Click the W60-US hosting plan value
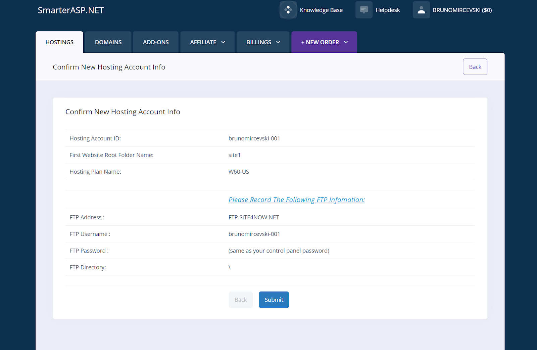Image resolution: width=537 pixels, height=350 pixels. (x=239, y=172)
